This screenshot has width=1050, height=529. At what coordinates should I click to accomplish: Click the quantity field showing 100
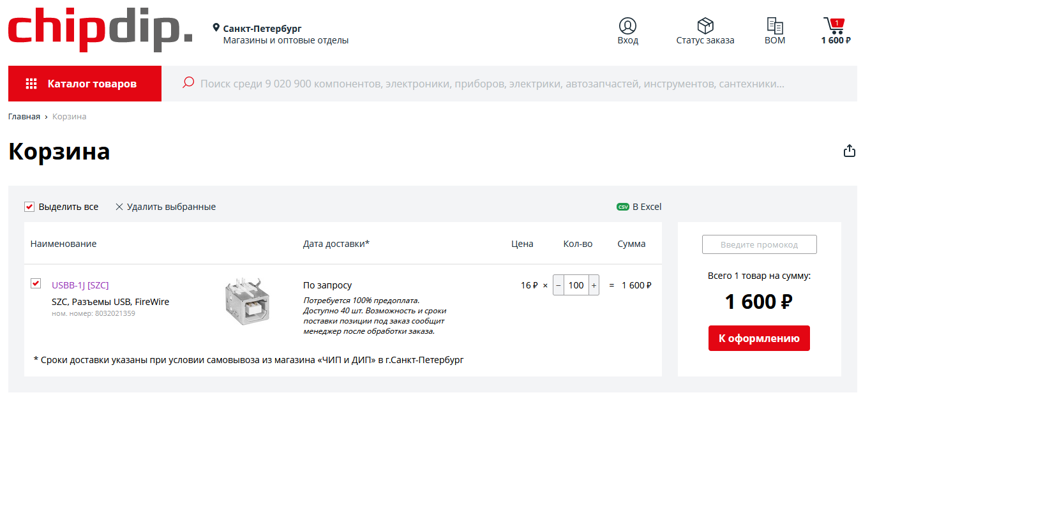576,285
